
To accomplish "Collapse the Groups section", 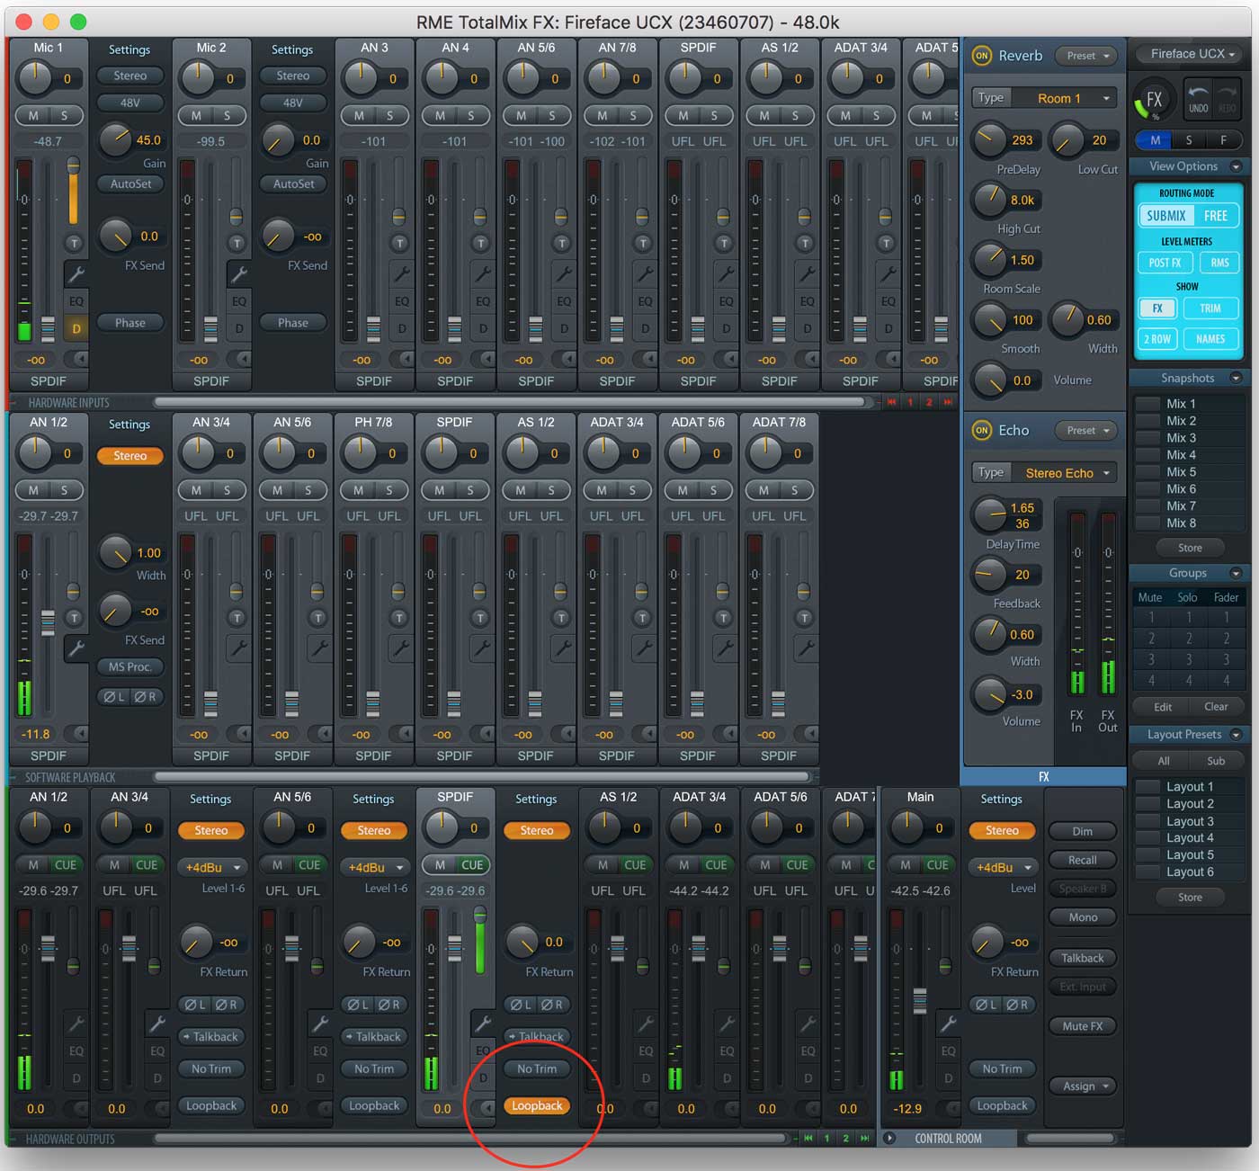I will (x=1236, y=573).
